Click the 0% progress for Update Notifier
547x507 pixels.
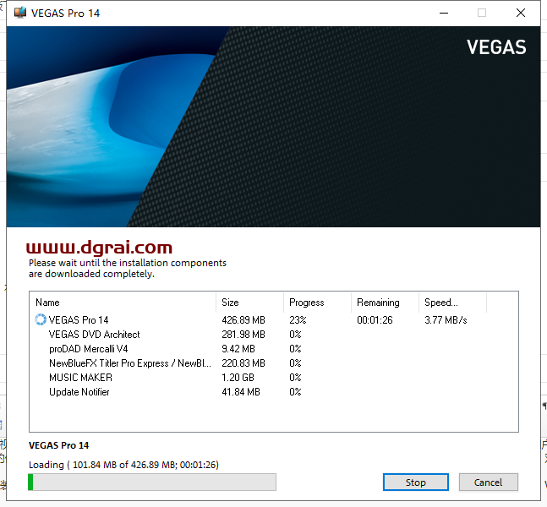coord(295,392)
